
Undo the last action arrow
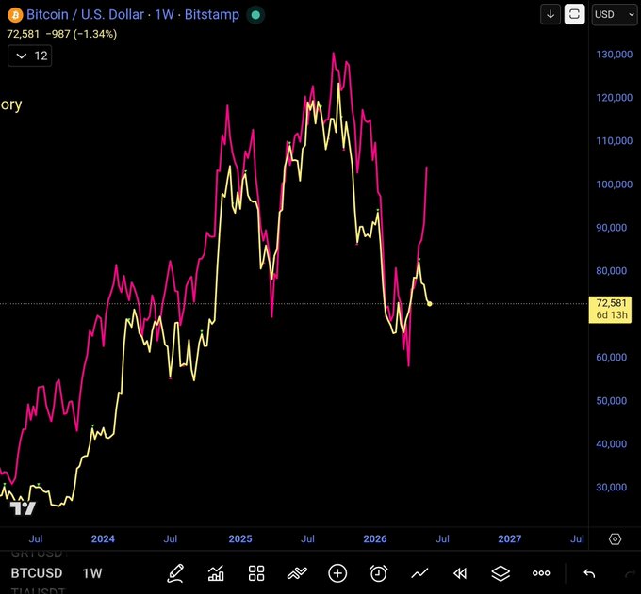(589, 573)
